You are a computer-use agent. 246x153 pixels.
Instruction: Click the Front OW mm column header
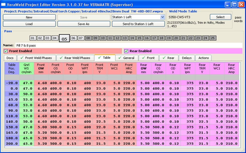(41, 68)
